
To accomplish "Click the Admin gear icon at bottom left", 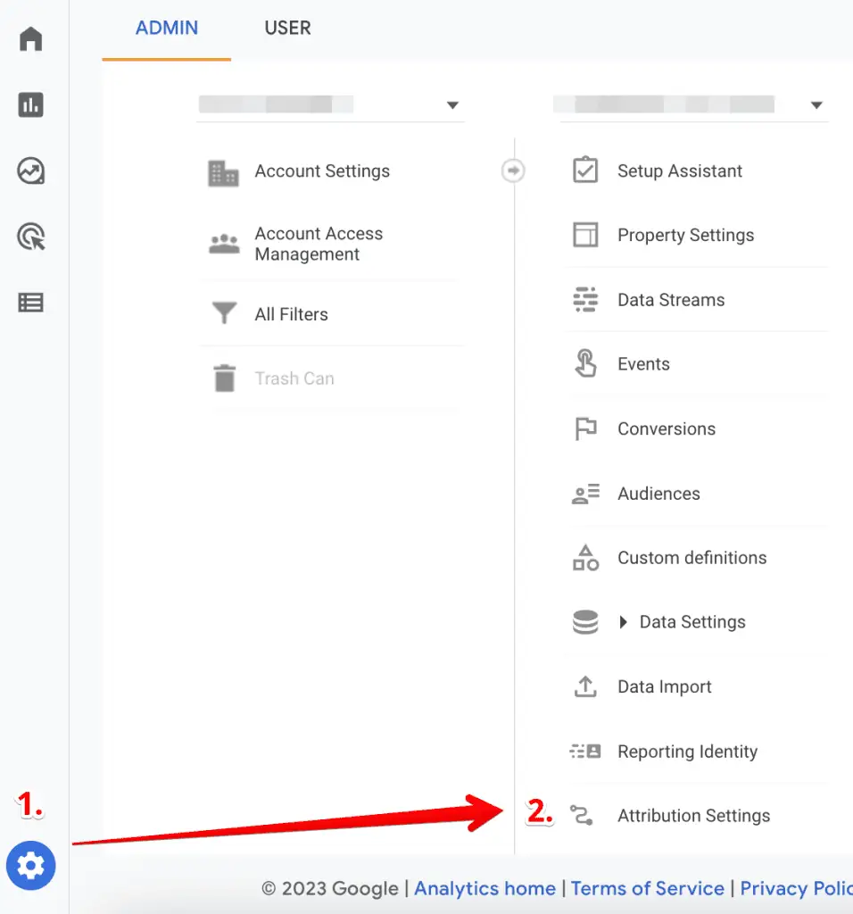I will tap(31, 865).
